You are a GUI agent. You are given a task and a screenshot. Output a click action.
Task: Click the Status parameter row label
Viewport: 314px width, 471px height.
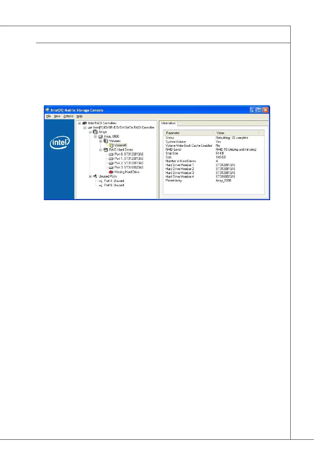[170, 138]
